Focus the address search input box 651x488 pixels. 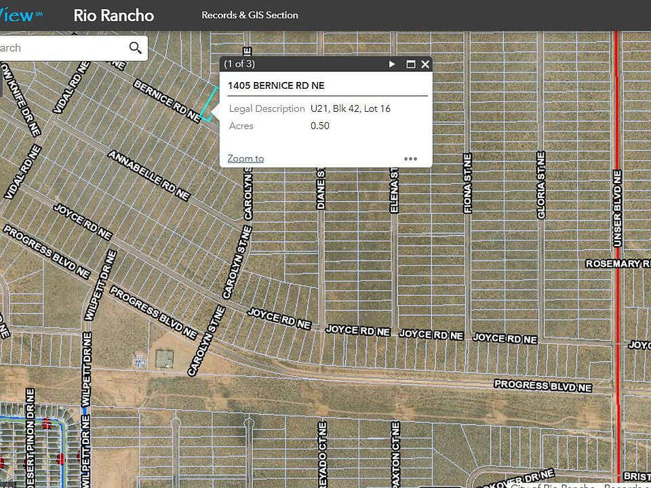[61, 48]
